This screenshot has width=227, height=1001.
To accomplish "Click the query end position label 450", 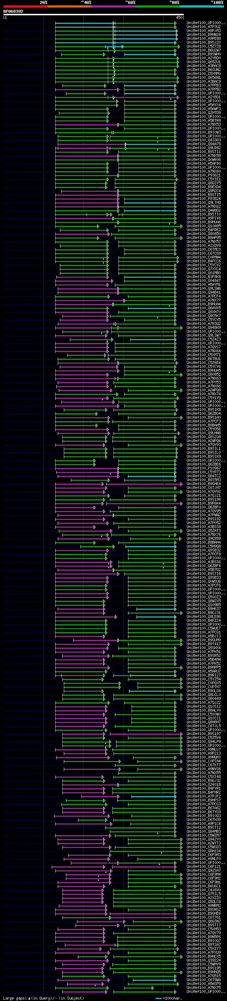I will coord(179,17).
